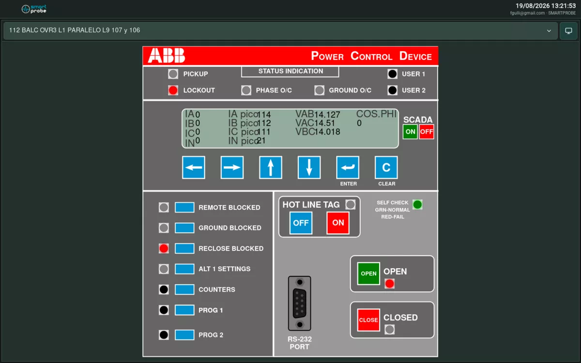Toggle the GROUND BLOCKED blue button
The height and width of the screenshot is (363, 581).
click(x=184, y=228)
